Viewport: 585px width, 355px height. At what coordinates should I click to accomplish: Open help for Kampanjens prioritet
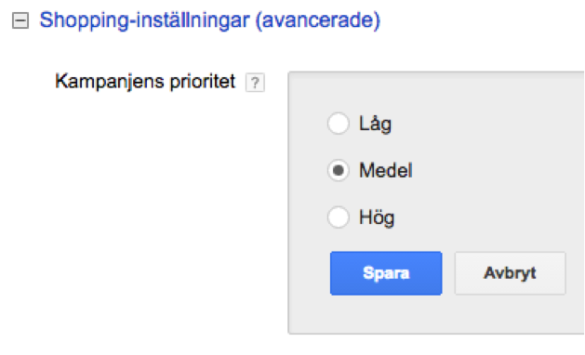click(255, 83)
